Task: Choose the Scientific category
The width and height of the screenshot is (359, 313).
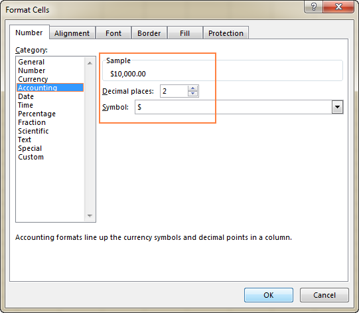Action: coord(33,131)
